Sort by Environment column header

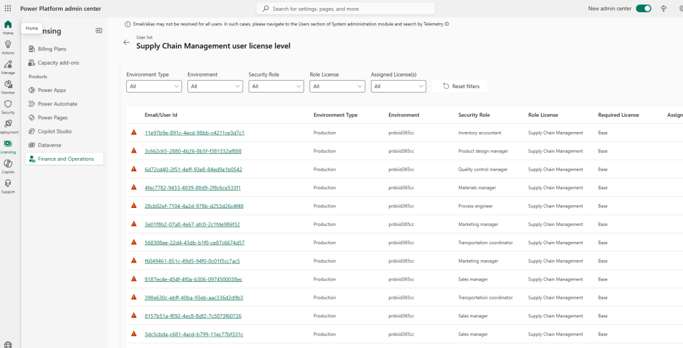point(404,115)
